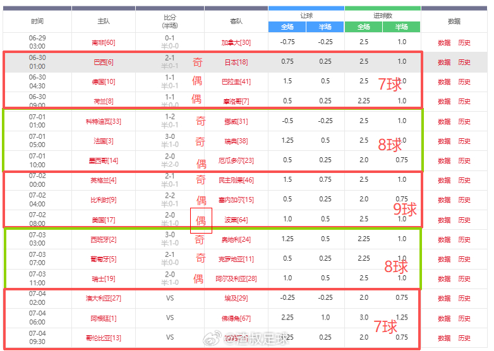The image size is (494, 351).
Task: Open away team 加拿大[30] link
Action: tap(236, 42)
